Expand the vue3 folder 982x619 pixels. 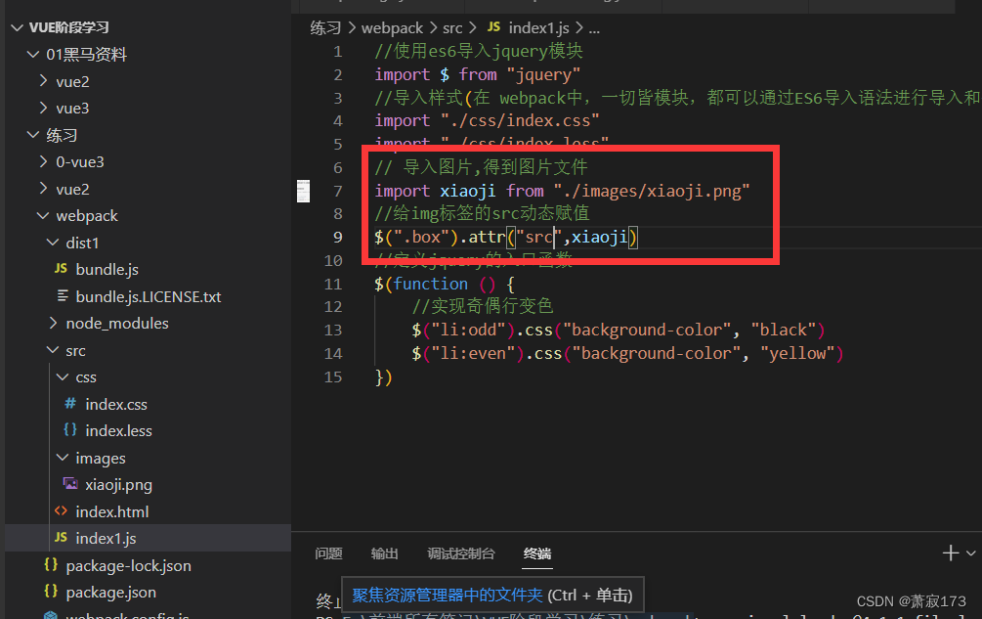43,109
